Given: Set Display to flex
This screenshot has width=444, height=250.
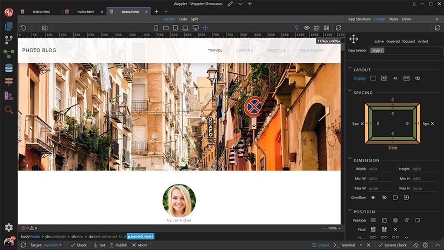Looking at the screenshot, I should pos(406,78).
